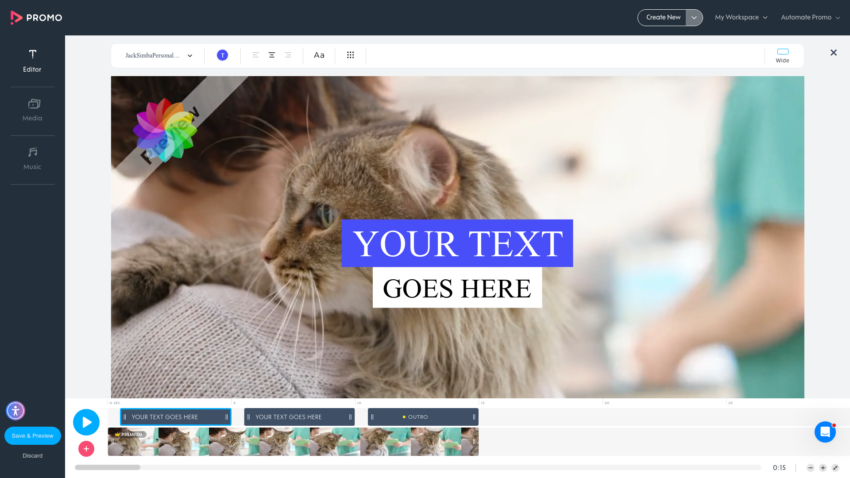Open the text color swatch
850x478 pixels.
pyautogui.click(x=223, y=55)
